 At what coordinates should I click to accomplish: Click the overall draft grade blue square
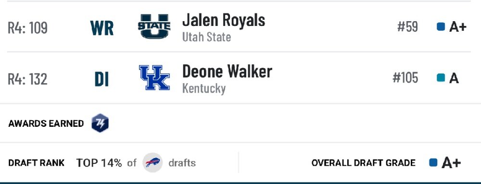coord(433,162)
